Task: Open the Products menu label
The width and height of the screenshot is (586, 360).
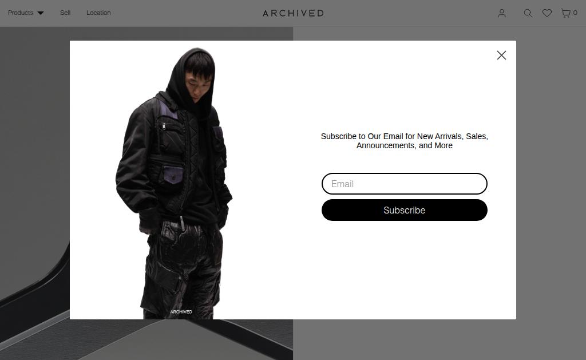Action: 21,13
